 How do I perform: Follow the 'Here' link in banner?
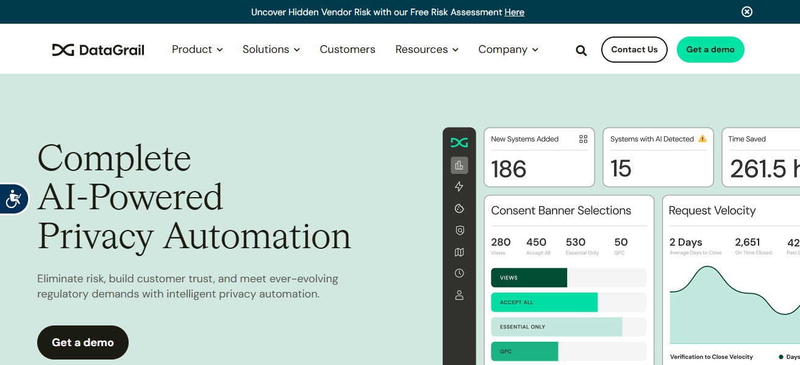pos(514,12)
